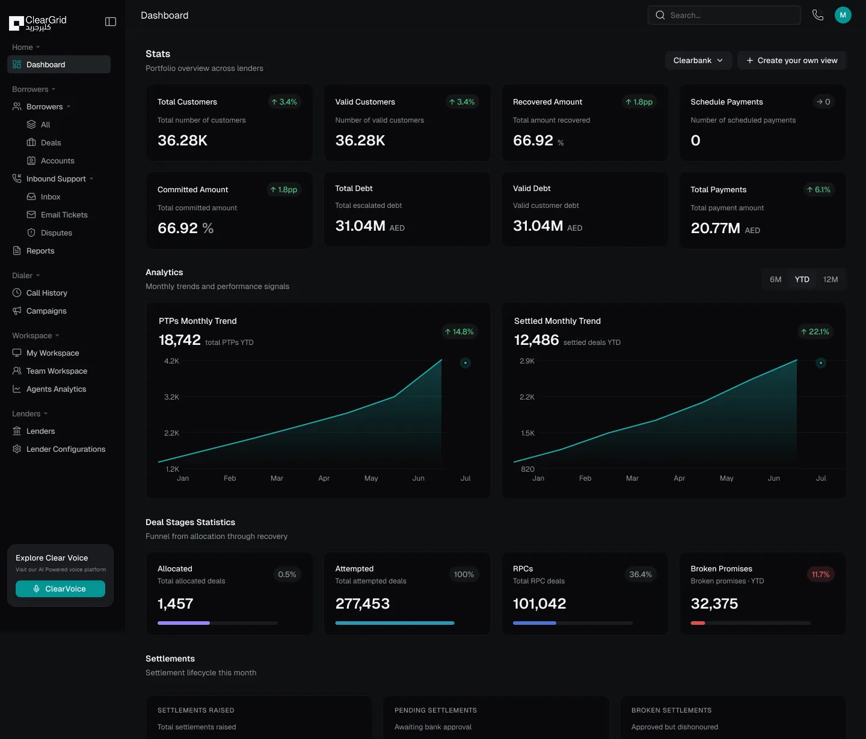
Task: Click the Recovered Amount 1.8pp badge
Action: [639, 102]
